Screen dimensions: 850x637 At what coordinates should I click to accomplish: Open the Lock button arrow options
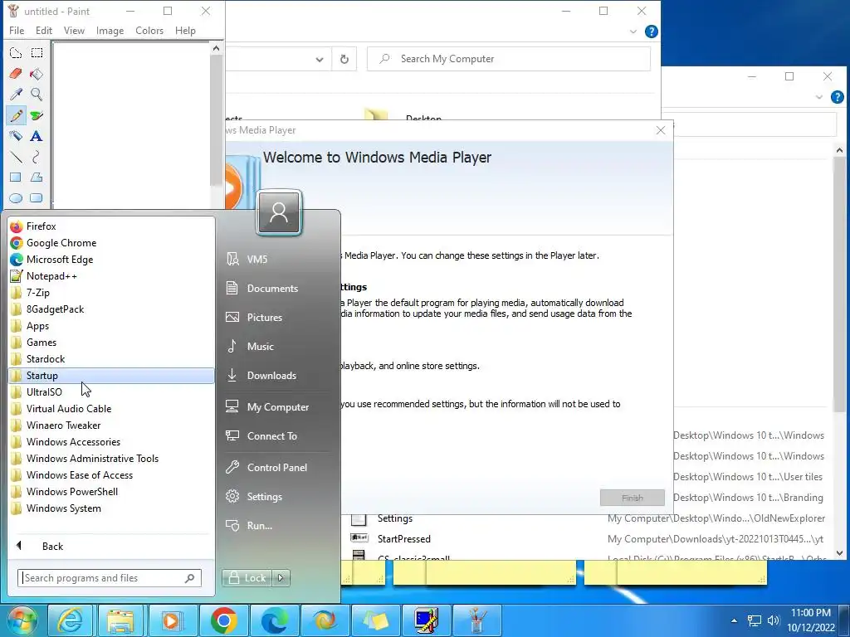click(x=281, y=578)
